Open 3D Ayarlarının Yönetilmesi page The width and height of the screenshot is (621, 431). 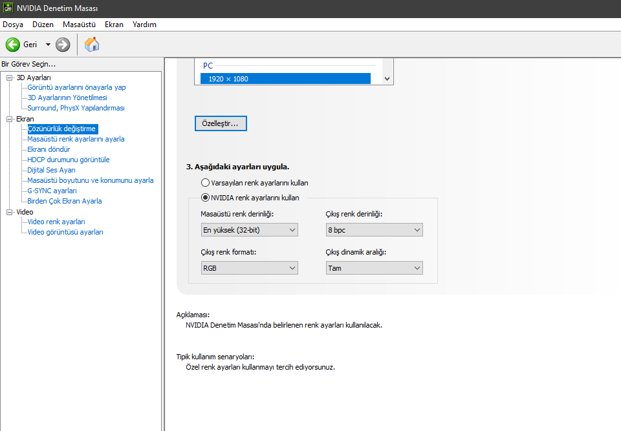point(67,98)
